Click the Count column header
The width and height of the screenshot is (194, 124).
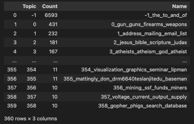(x=50, y=6)
